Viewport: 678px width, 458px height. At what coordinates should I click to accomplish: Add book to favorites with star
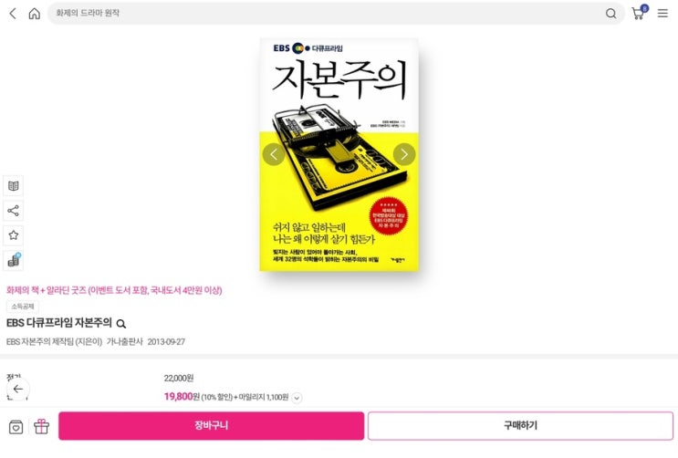coord(14,235)
